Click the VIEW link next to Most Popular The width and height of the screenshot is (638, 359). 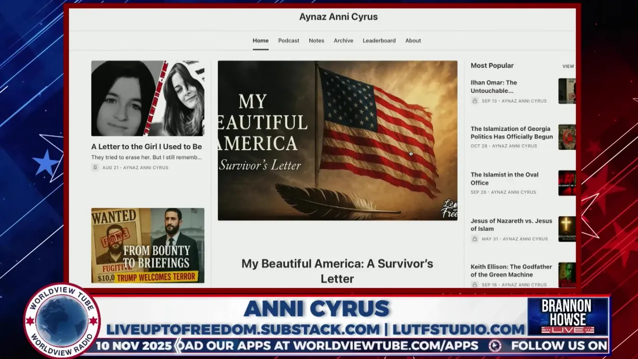tap(568, 66)
